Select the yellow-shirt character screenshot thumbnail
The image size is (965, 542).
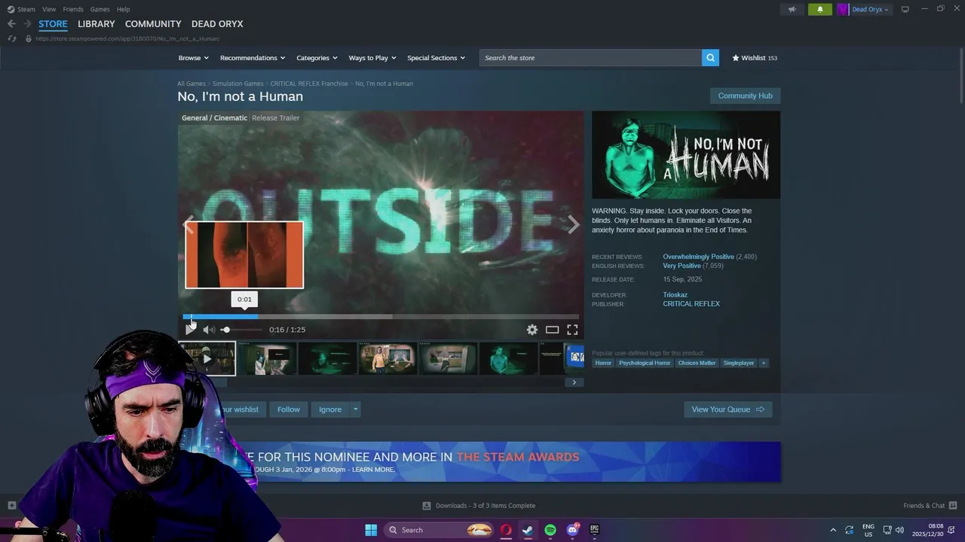pos(388,359)
